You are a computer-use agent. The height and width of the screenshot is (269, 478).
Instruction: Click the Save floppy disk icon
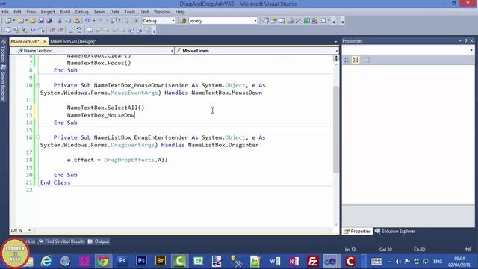pyautogui.click(x=41, y=21)
